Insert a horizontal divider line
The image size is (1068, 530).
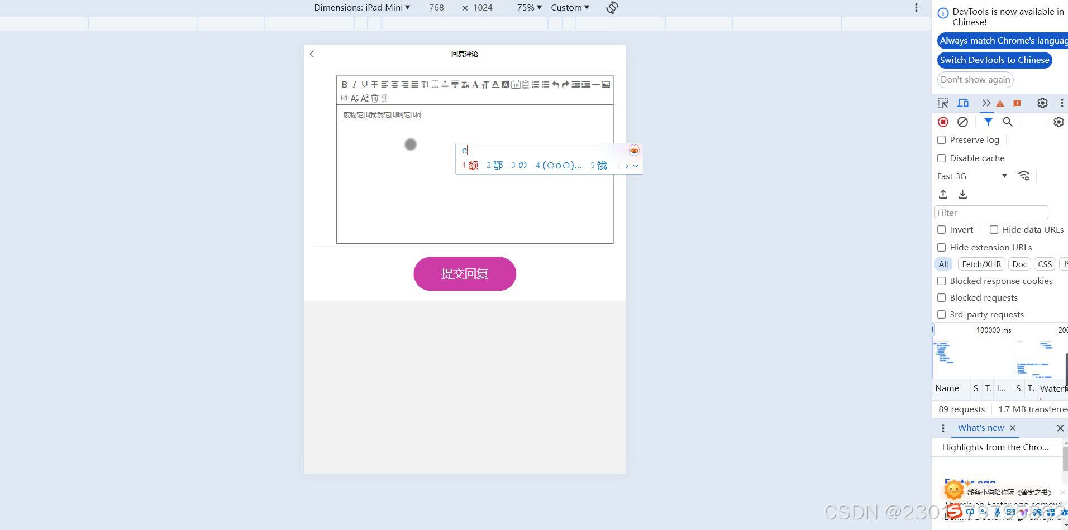[x=595, y=85]
